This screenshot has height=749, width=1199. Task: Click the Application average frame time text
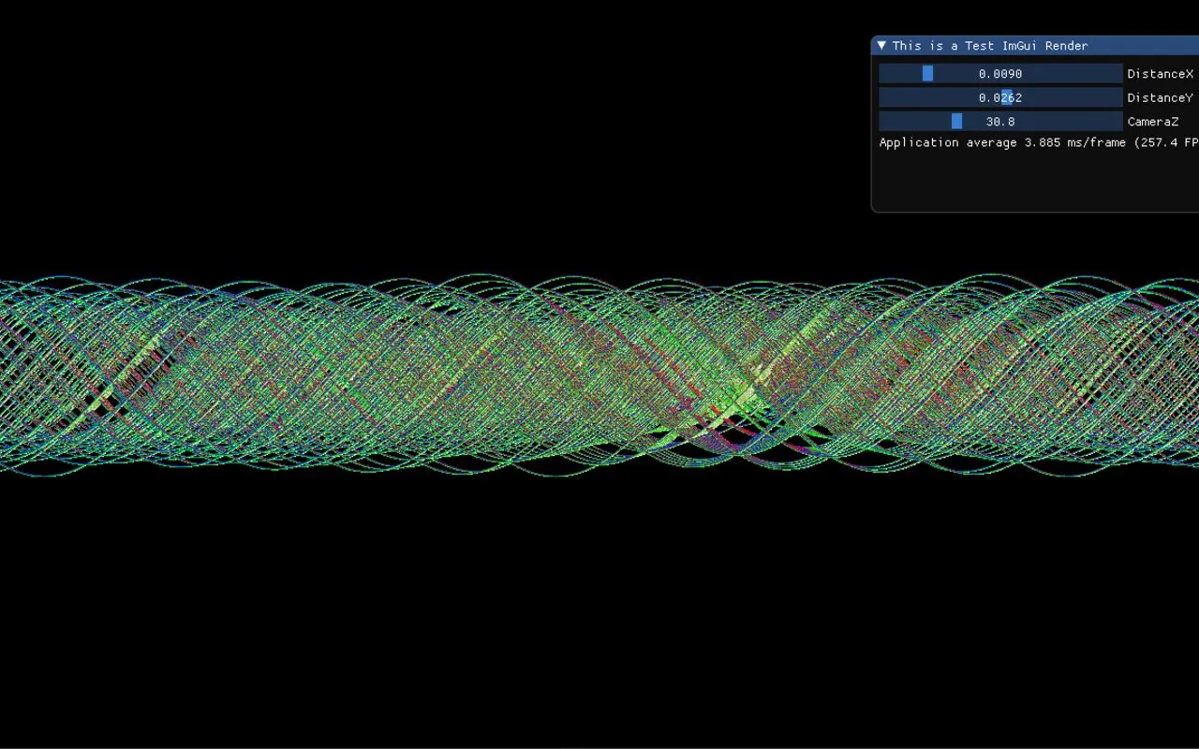pyautogui.click(x=1039, y=142)
